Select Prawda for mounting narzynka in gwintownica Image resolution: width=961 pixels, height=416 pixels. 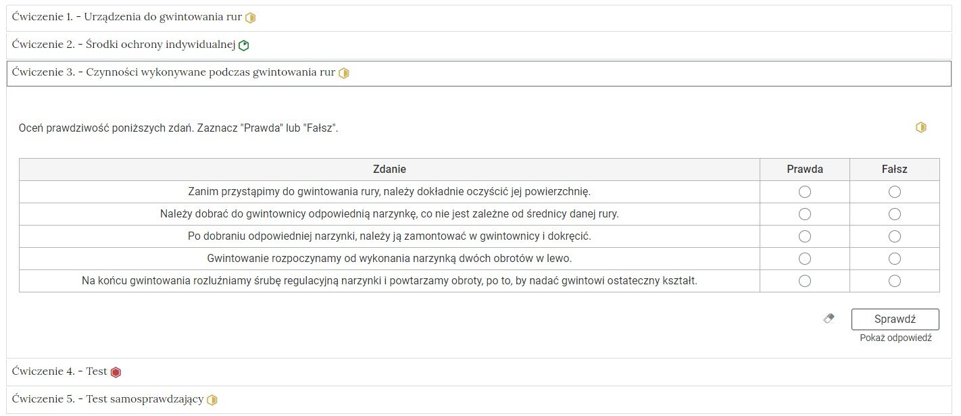pyautogui.click(x=804, y=236)
